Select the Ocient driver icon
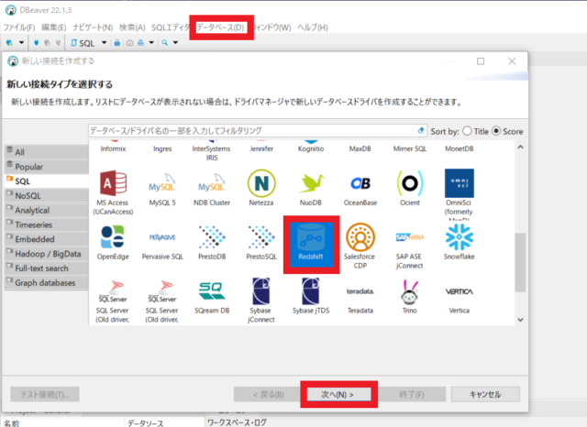This screenshot has width=587, height=427. [410, 183]
